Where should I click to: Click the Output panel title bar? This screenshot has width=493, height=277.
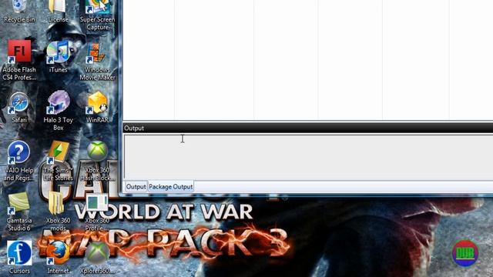pos(308,128)
